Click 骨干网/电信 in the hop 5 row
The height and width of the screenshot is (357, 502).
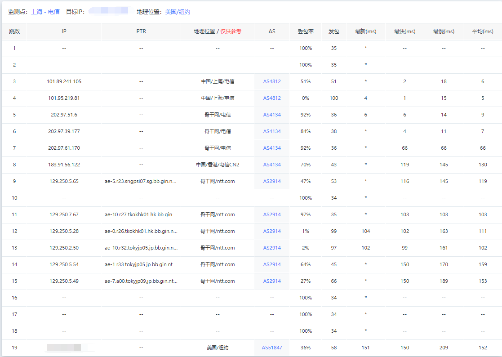click(x=218, y=115)
